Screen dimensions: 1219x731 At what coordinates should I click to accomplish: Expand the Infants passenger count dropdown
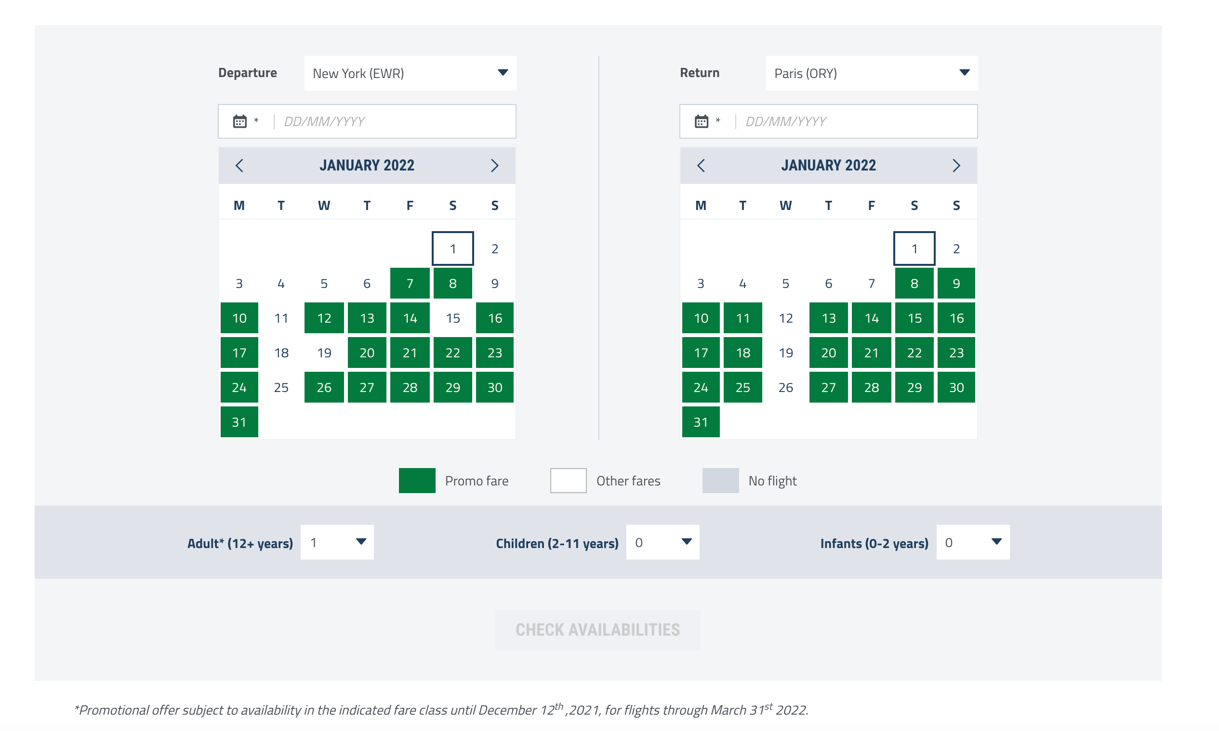point(973,542)
